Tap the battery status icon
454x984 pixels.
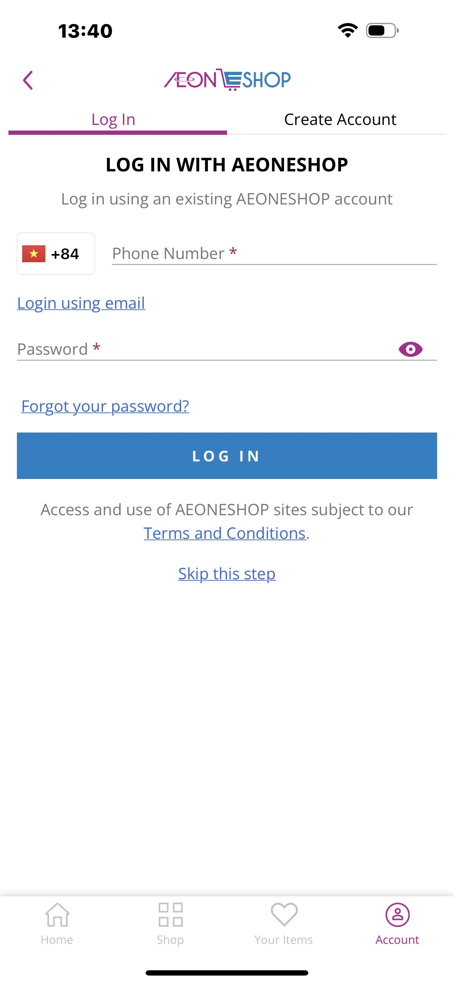click(382, 31)
